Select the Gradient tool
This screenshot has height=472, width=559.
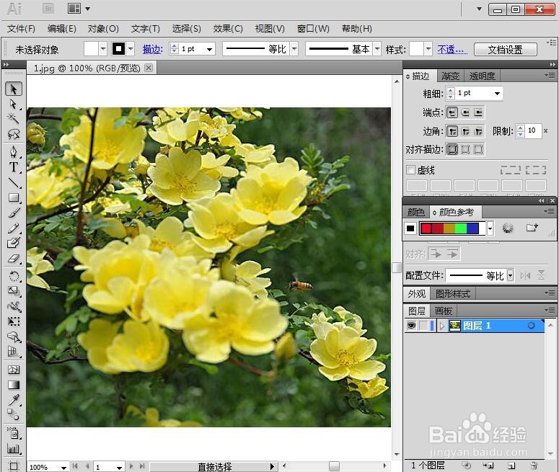(14, 385)
